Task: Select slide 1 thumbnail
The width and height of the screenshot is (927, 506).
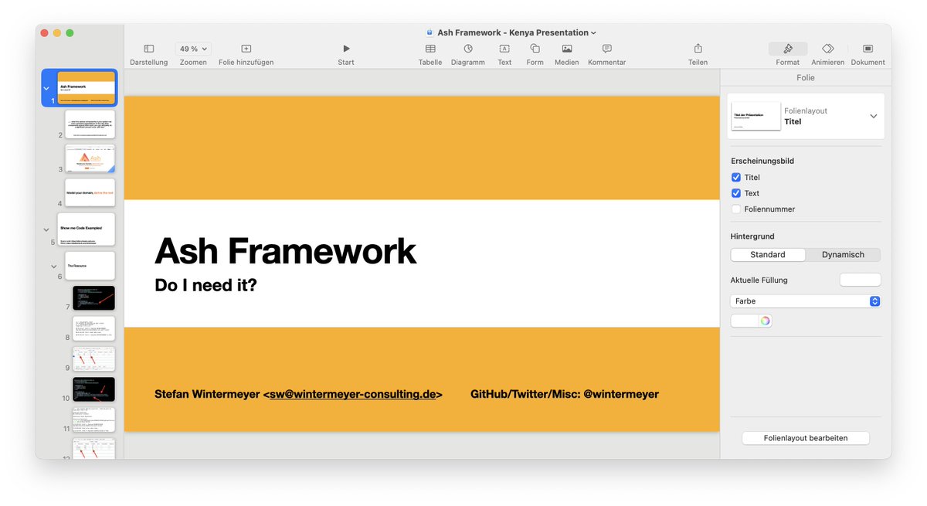Action: coord(87,88)
